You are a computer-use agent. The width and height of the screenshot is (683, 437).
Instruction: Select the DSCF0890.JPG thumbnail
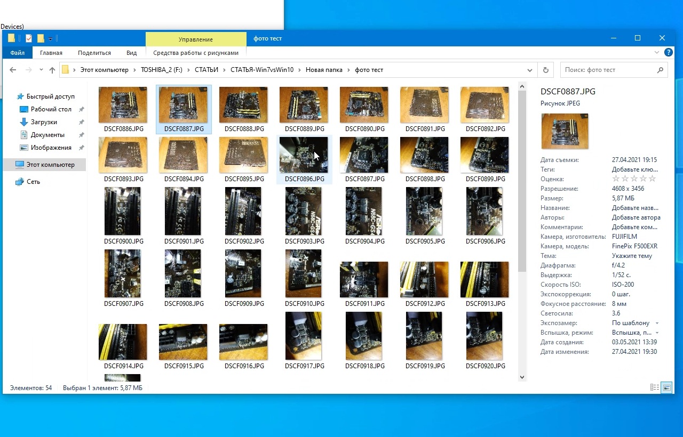click(x=364, y=105)
